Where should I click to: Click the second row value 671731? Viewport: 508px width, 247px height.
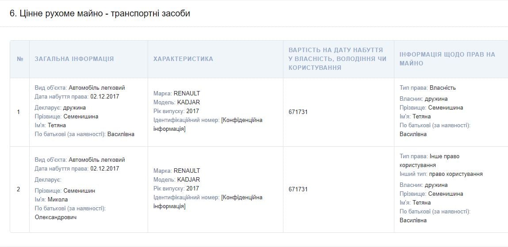pyautogui.click(x=298, y=189)
